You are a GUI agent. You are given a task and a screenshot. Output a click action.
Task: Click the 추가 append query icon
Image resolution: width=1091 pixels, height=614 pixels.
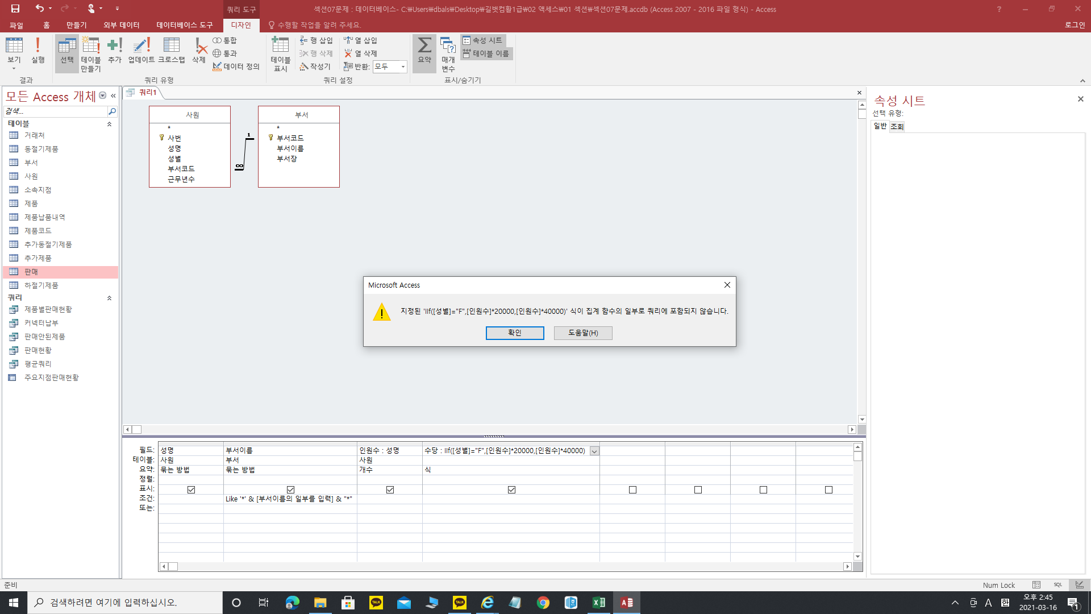click(114, 50)
